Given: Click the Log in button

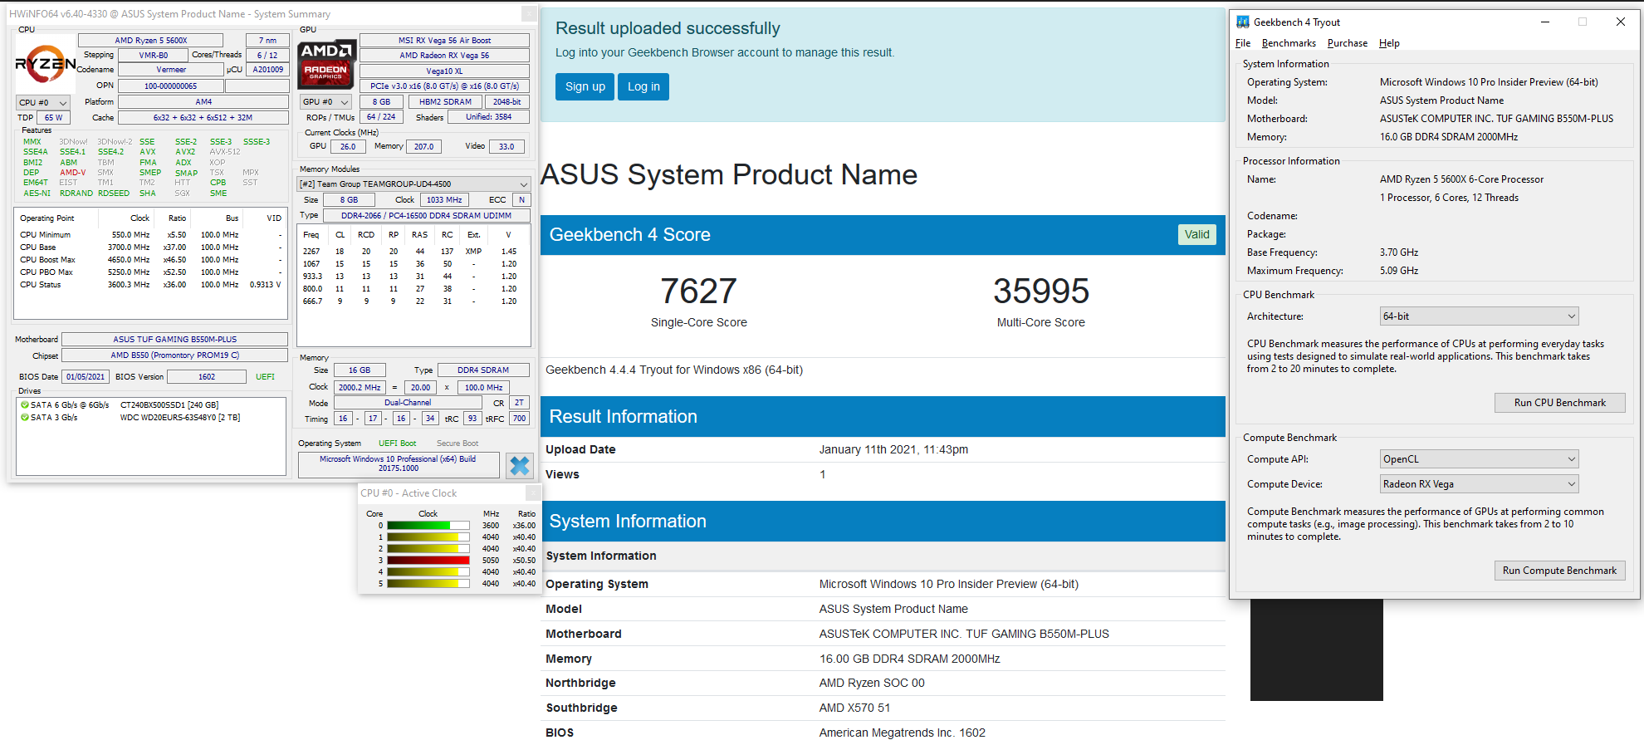Looking at the screenshot, I should pyautogui.click(x=643, y=86).
